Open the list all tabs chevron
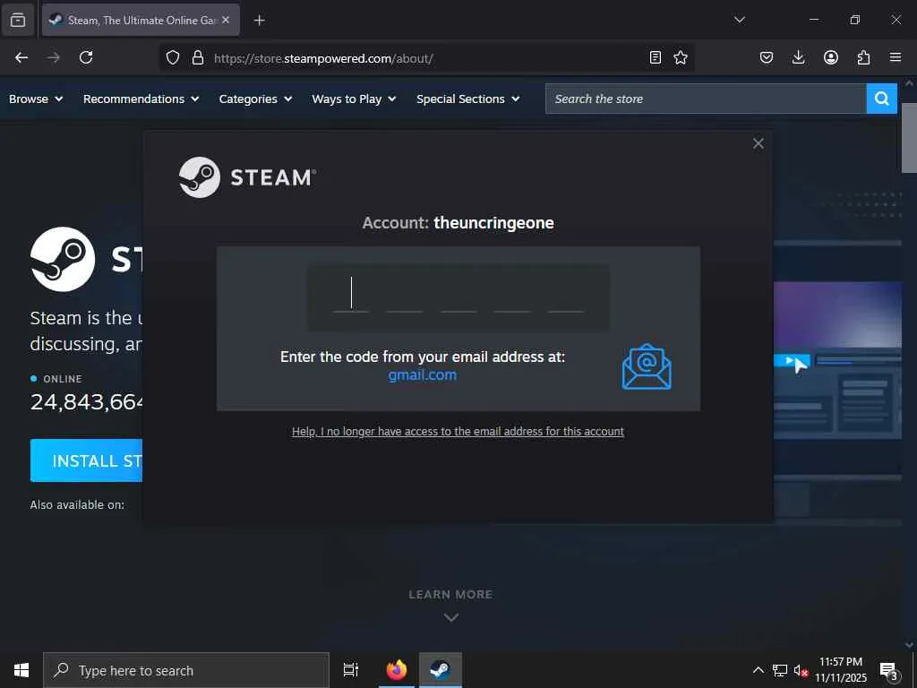This screenshot has width=917, height=688. (x=739, y=20)
